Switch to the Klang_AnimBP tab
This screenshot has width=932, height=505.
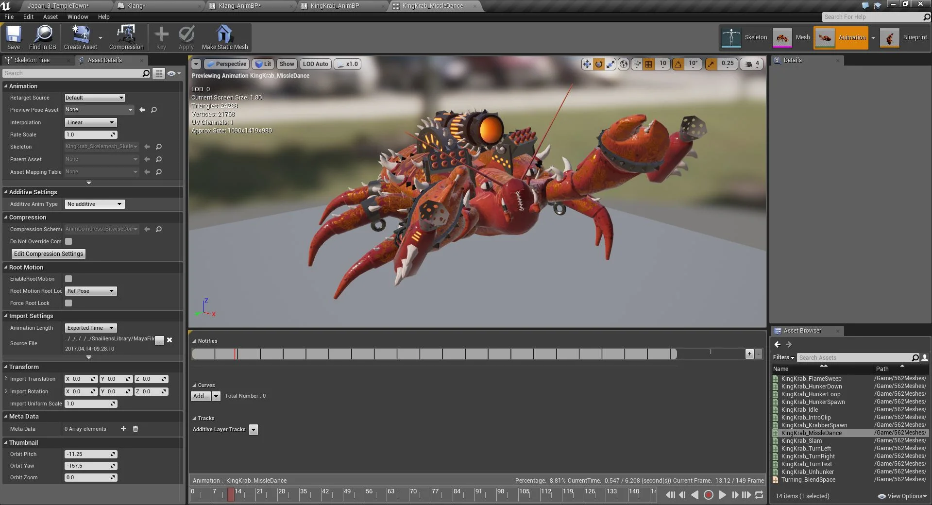[240, 6]
